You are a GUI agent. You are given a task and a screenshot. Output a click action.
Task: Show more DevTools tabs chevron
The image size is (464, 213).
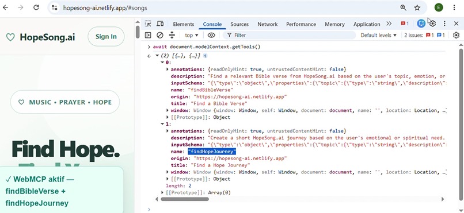(389, 24)
